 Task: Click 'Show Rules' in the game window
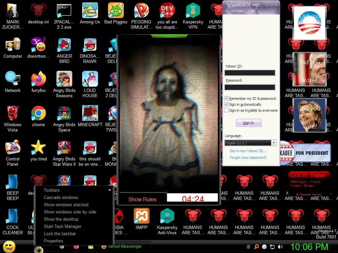143,199
